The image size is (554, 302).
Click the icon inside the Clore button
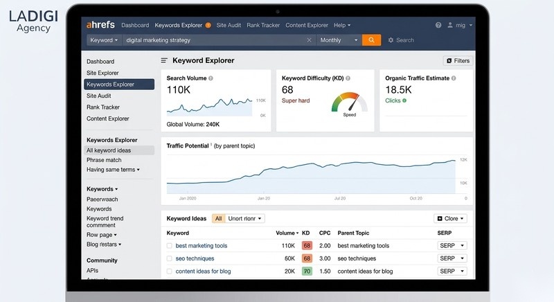(x=440, y=219)
